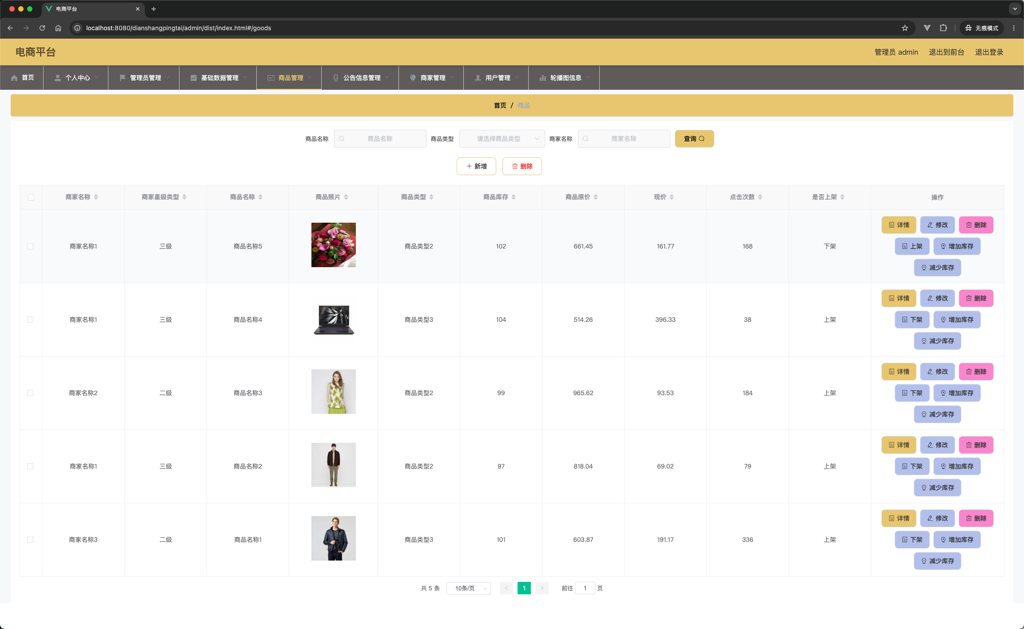Toggle select-all checkbox in table header
1024x629 pixels.
pos(31,197)
